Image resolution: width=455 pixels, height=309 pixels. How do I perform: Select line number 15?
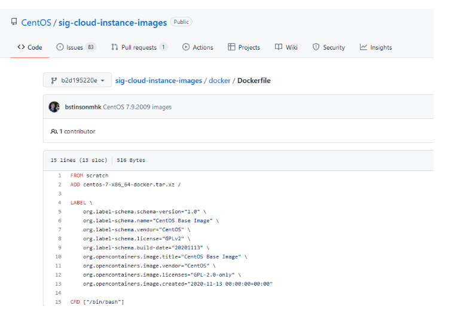click(58, 302)
